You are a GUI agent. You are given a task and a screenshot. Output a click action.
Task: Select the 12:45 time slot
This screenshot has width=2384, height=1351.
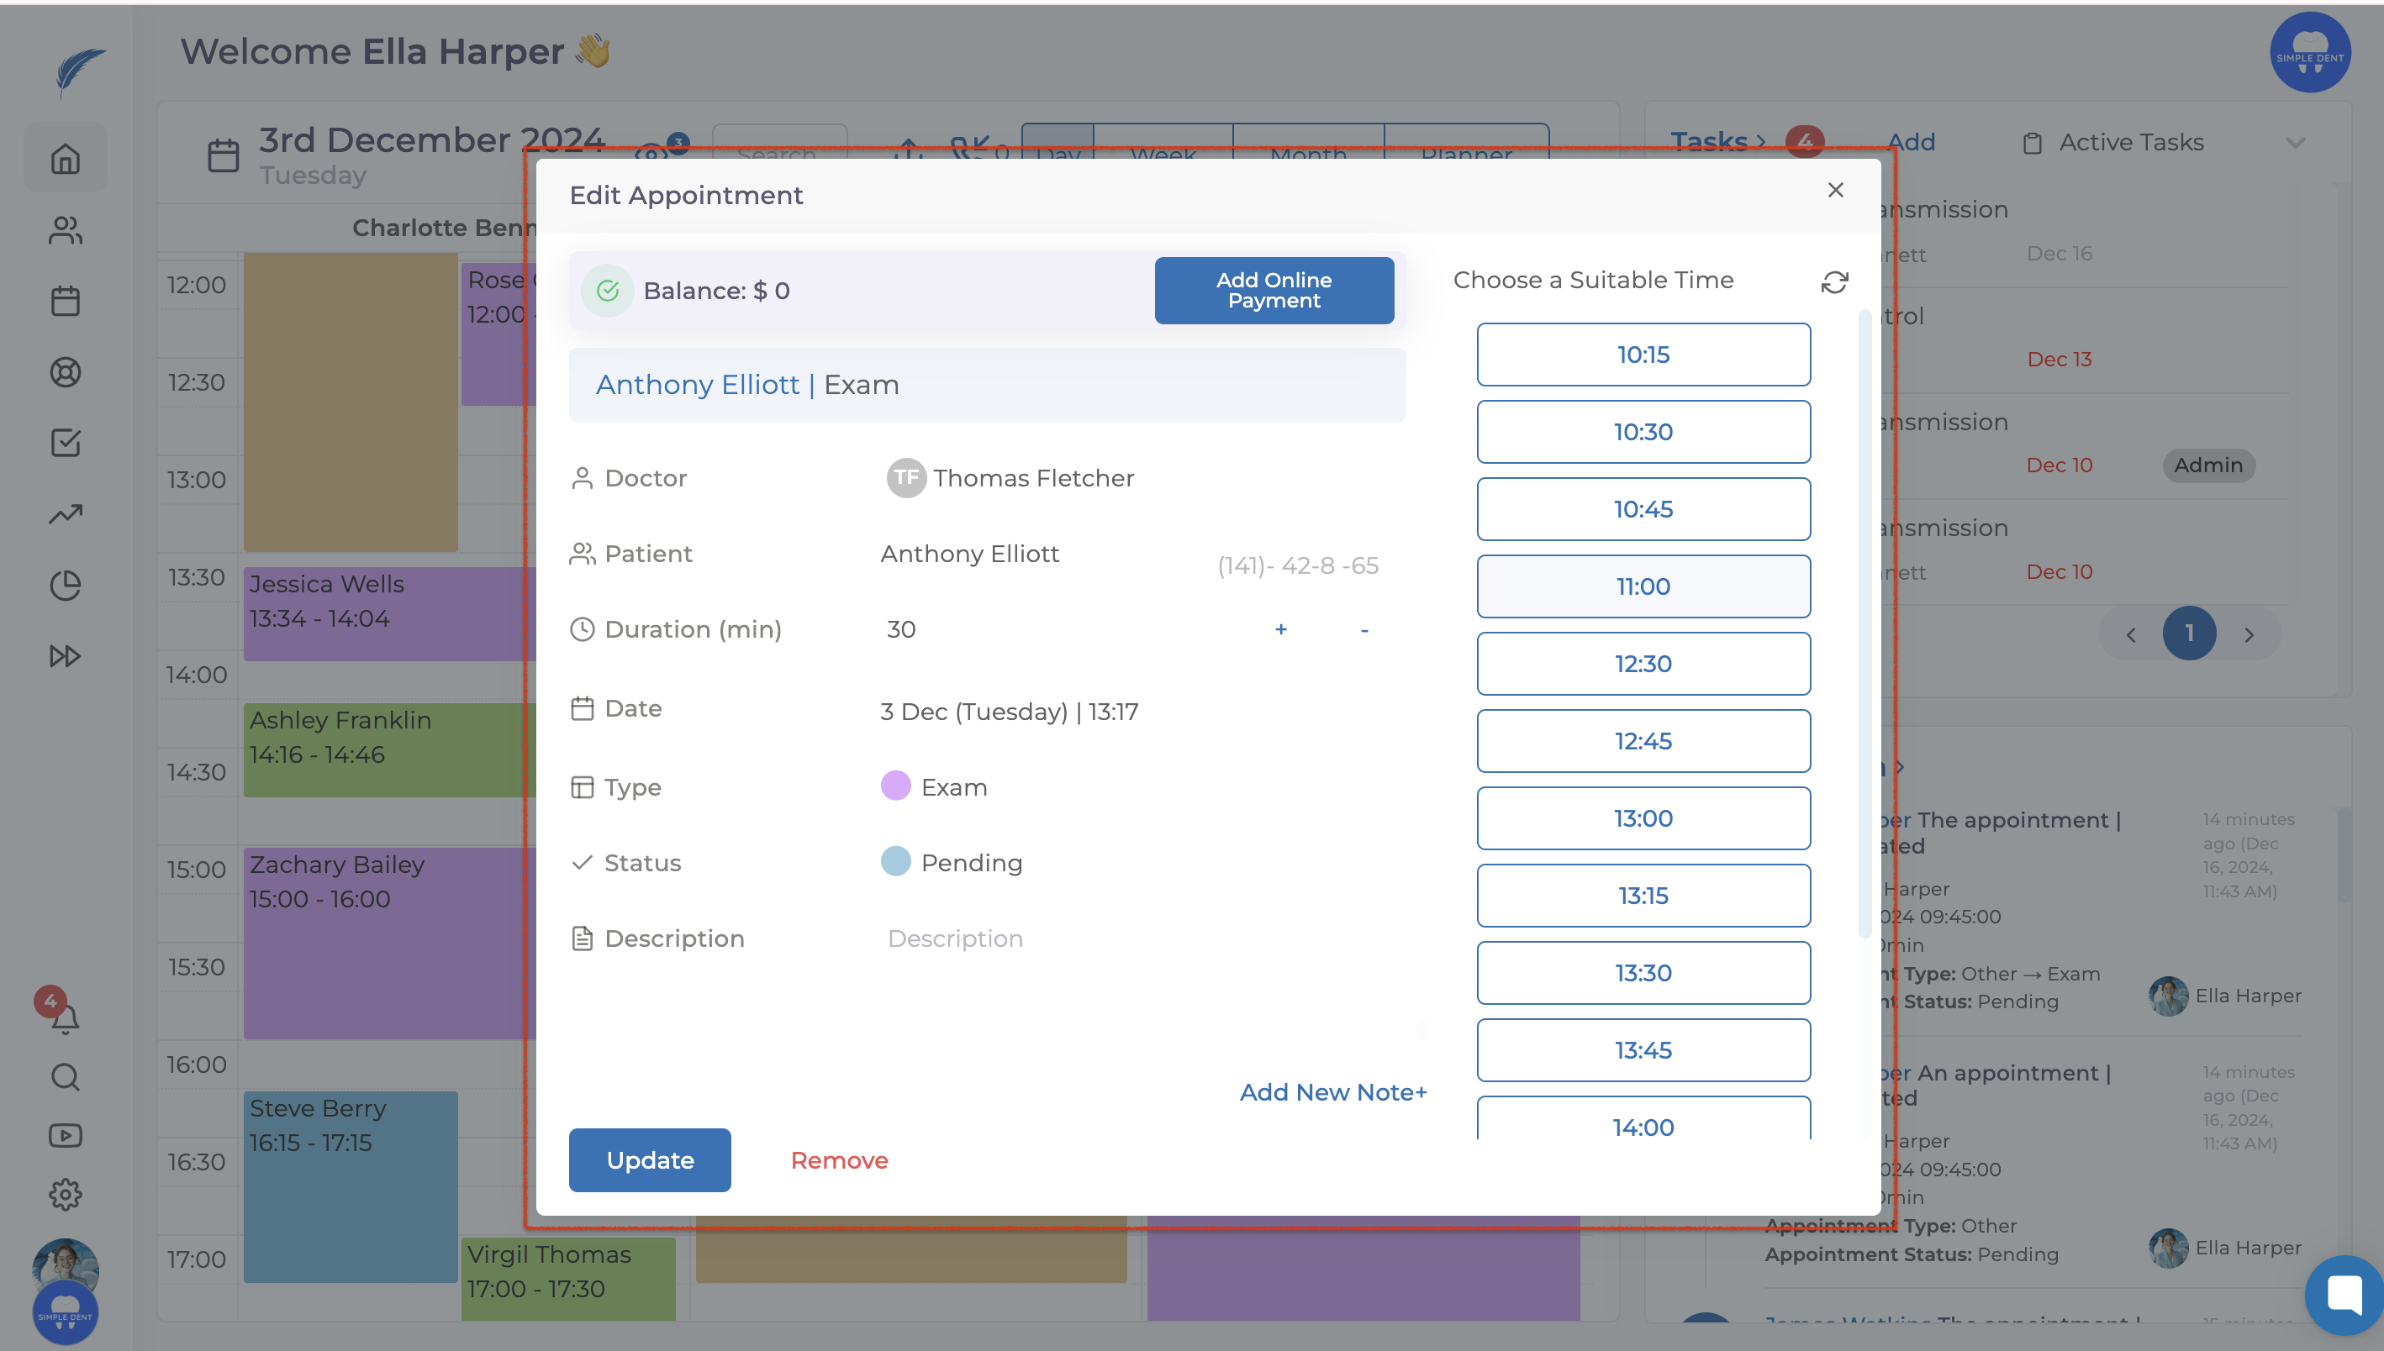[x=1643, y=741]
